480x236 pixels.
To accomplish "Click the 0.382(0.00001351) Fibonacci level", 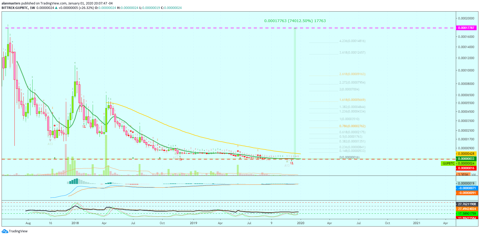I will [x=352, y=141].
